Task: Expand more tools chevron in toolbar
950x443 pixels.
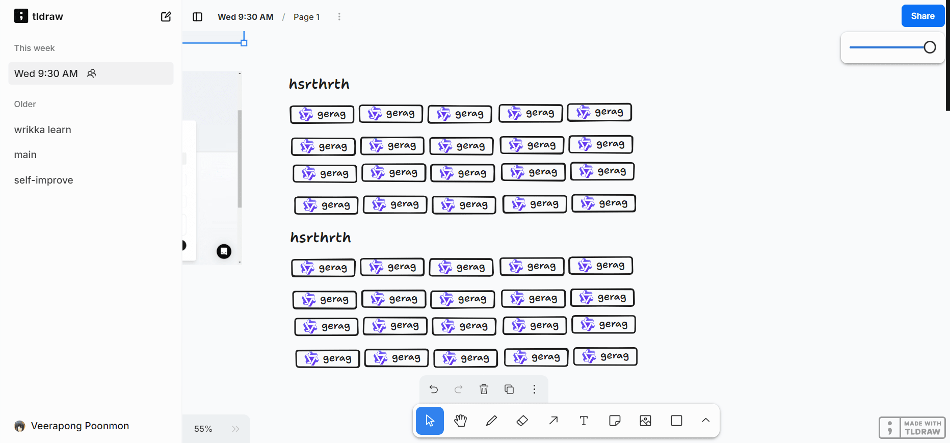Action: (x=706, y=421)
